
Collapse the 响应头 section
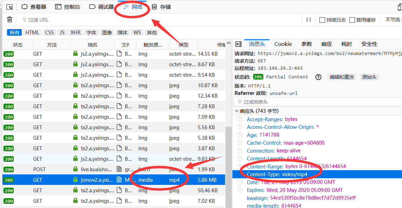click(x=237, y=111)
